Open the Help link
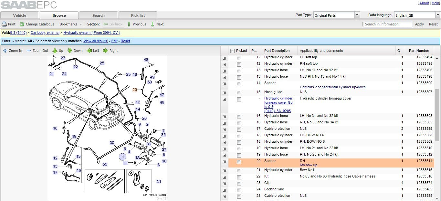Screen dimensions: 441x201 pyautogui.click(x=436, y=3)
